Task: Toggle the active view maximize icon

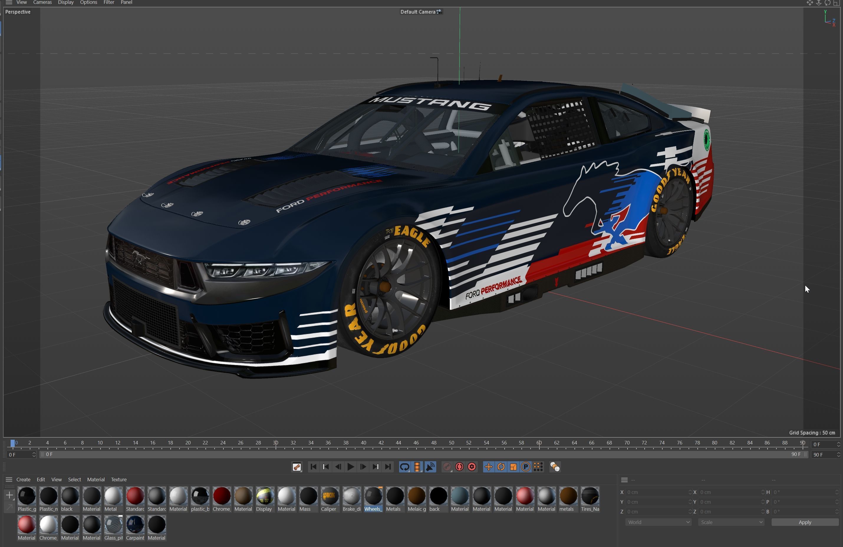Action: pos(836,3)
